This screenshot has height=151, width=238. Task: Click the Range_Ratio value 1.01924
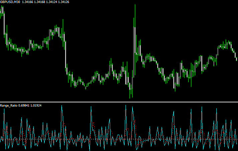pos(36,106)
